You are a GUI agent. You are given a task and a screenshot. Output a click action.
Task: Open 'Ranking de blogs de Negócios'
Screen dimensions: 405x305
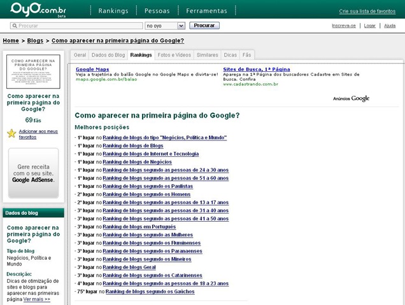pyautogui.click(x=137, y=162)
